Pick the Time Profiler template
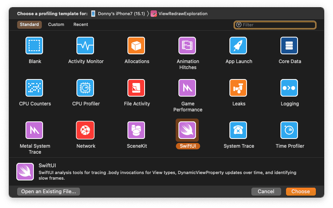The height and width of the screenshot is (208, 333). (x=289, y=130)
